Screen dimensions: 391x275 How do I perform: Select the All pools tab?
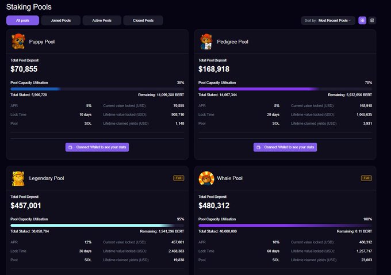pyautogui.click(x=22, y=21)
